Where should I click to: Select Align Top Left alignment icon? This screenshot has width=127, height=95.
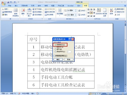pyautogui.click(x=88, y=10)
